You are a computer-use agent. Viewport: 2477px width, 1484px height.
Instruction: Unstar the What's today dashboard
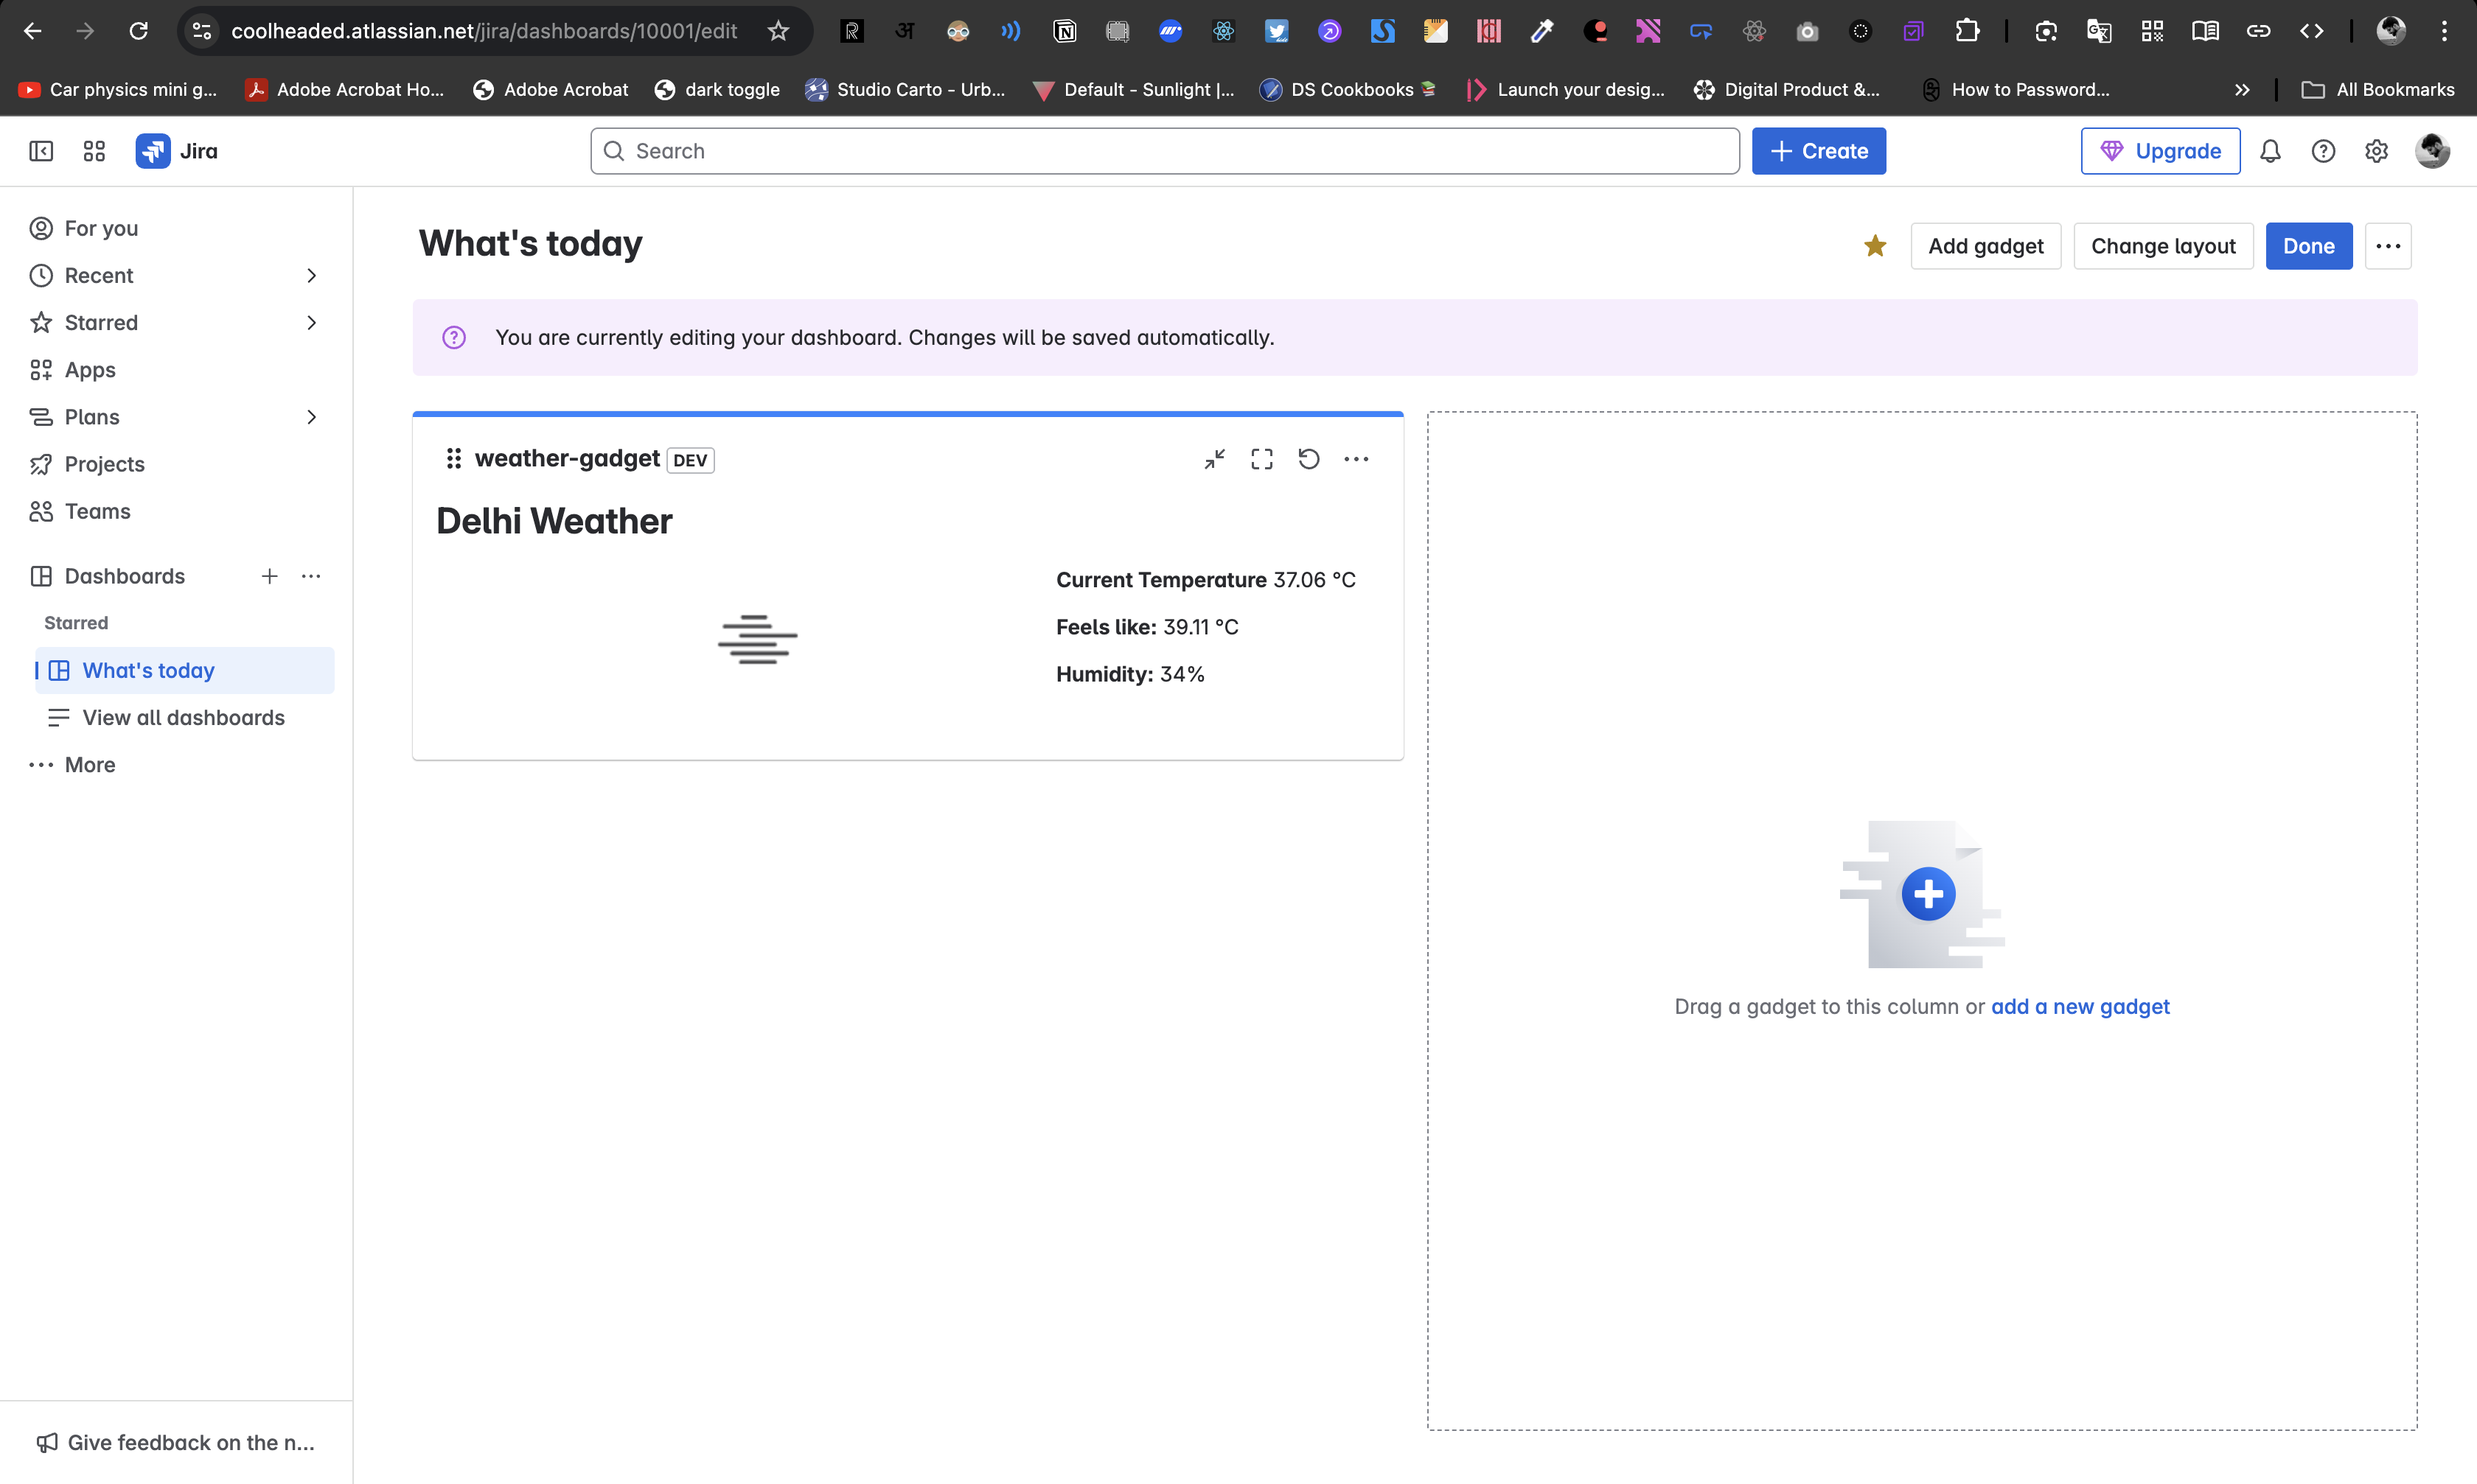pos(1875,246)
